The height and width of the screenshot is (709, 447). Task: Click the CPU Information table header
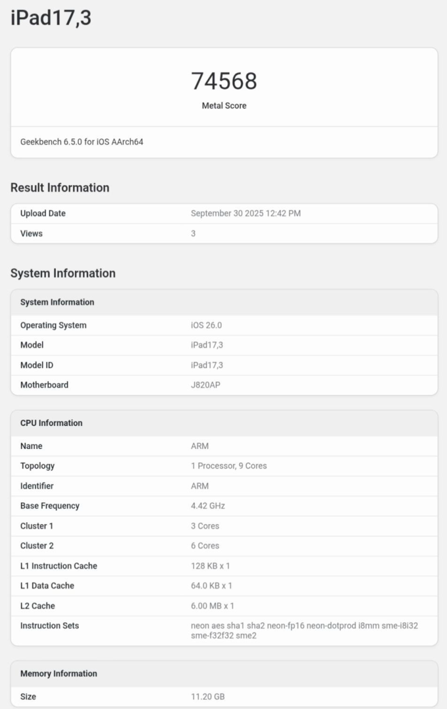[x=51, y=423]
